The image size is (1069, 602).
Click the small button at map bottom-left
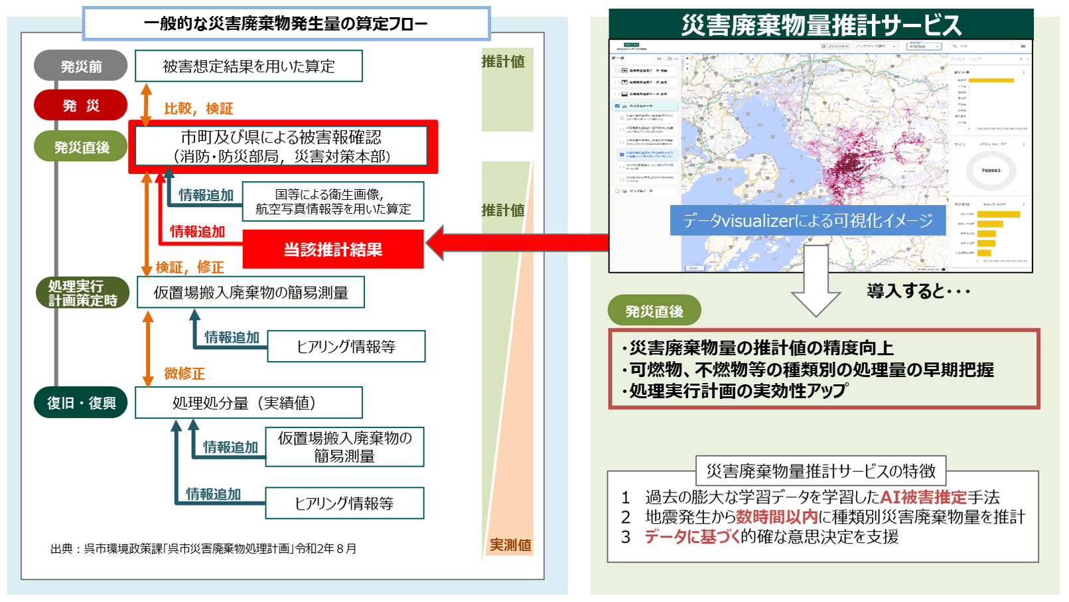coord(693,268)
